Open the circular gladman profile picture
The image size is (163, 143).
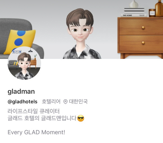(x=24, y=63)
